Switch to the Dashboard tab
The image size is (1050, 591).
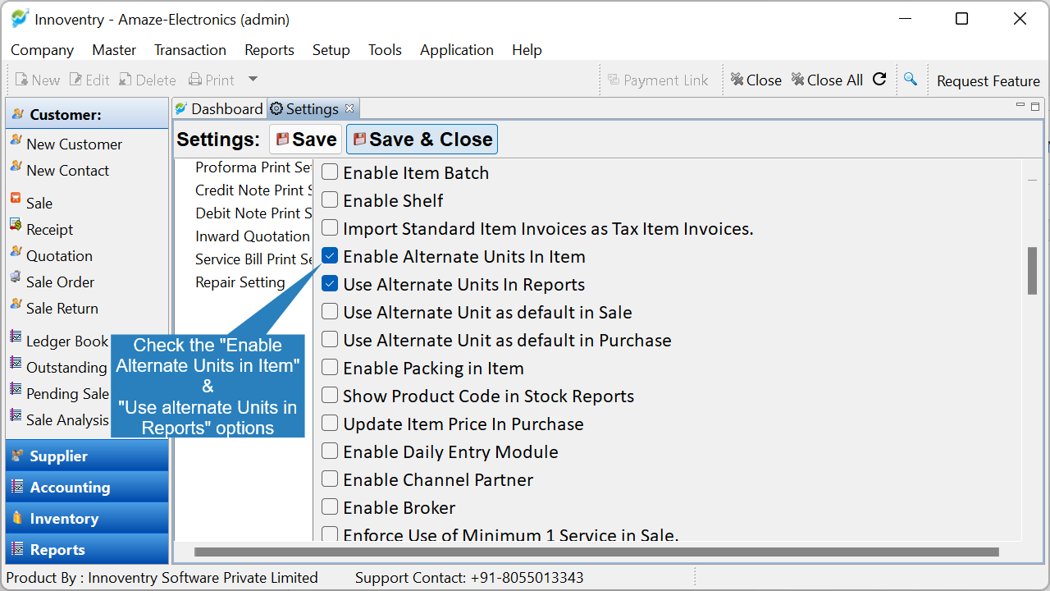(220, 108)
